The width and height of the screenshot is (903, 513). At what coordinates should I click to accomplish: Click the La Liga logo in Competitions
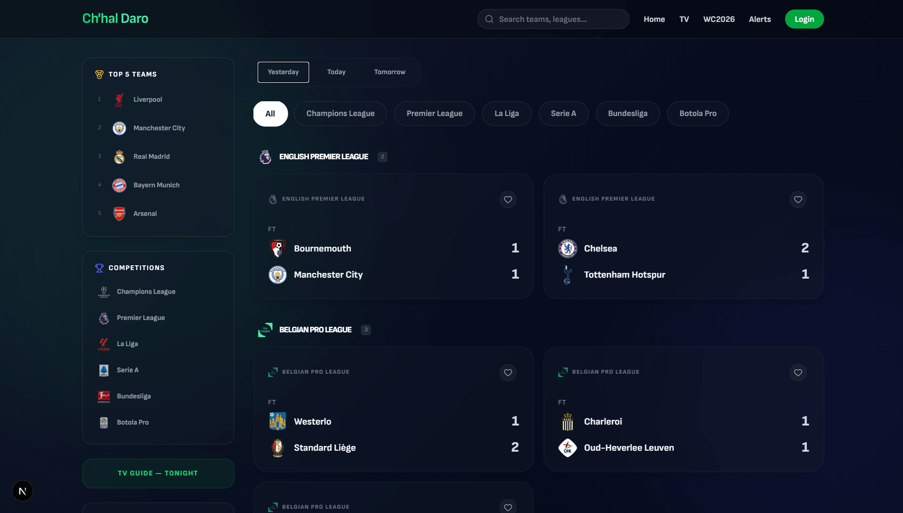point(104,344)
